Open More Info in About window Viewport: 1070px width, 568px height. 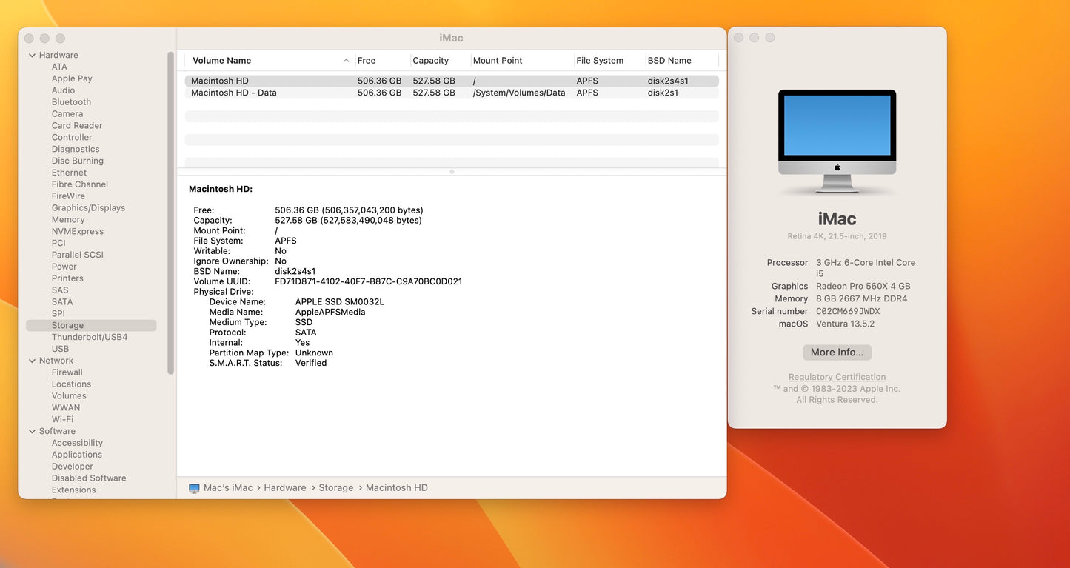tap(837, 353)
